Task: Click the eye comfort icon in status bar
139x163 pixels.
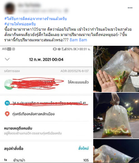Action: pyautogui.click(x=59, y=49)
